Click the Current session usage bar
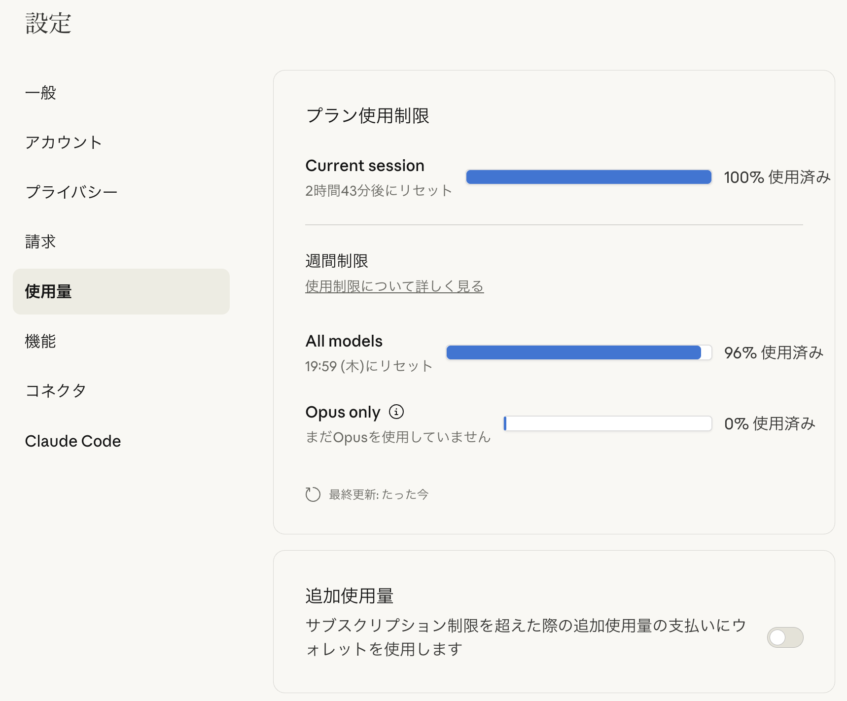Screen dimensions: 847x701 (x=589, y=177)
